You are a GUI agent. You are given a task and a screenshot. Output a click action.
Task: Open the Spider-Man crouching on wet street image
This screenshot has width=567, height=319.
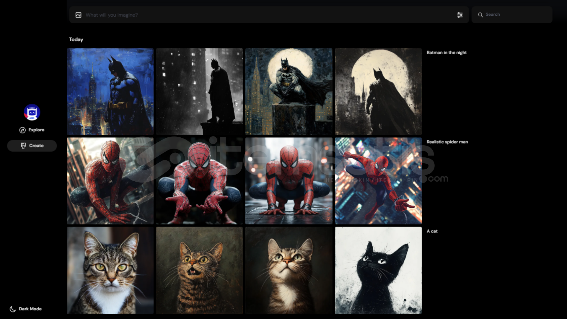(x=289, y=181)
